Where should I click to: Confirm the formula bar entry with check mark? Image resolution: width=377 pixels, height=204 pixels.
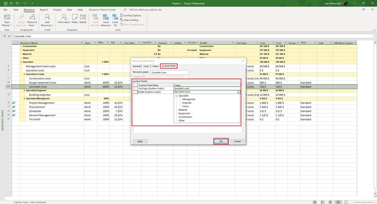pyautogui.click(x=10, y=36)
